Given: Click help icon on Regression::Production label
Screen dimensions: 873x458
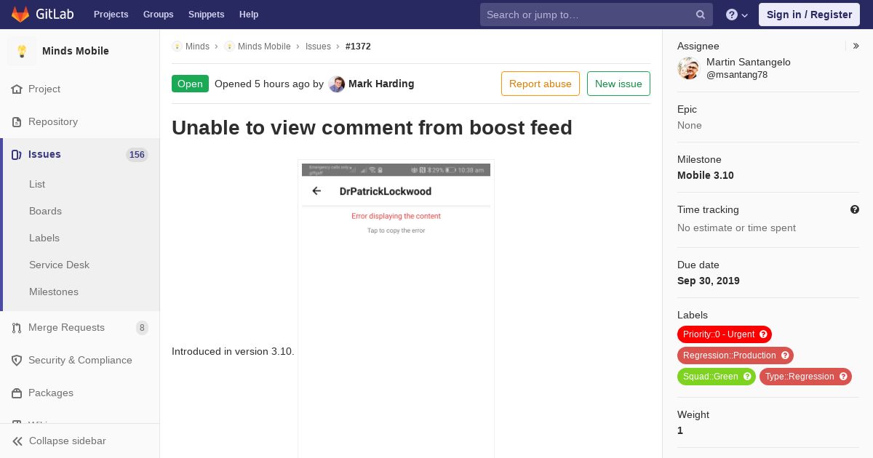Looking at the screenshot, I should click(x=785, y=355).
